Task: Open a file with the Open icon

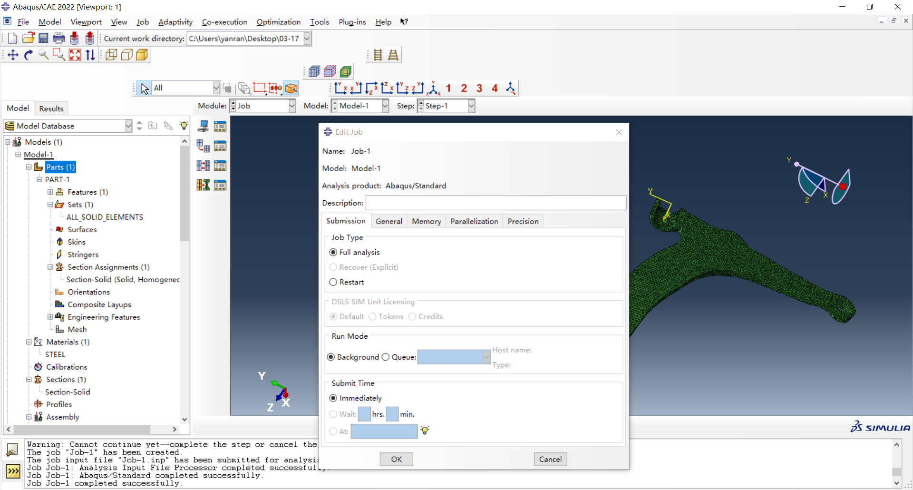Action: [28, 39]
